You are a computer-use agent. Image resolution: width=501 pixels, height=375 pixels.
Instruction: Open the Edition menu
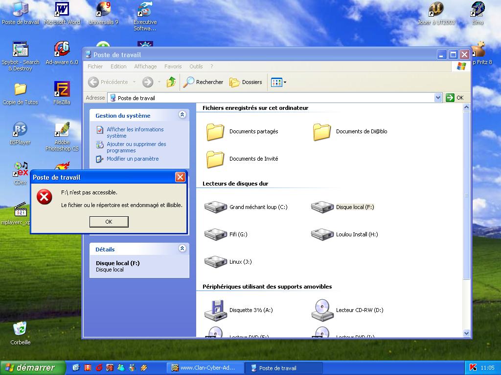pos(118,66)
